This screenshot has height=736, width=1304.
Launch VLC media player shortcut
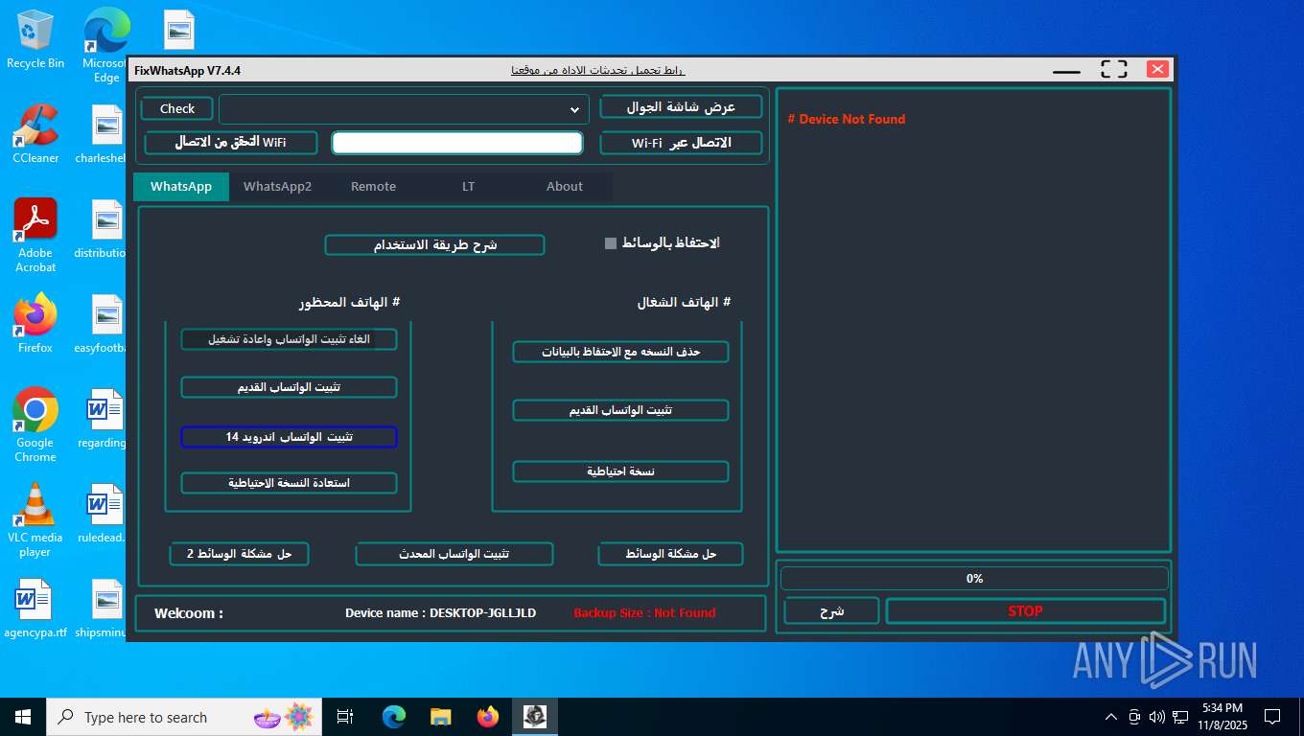click(35, 519)
